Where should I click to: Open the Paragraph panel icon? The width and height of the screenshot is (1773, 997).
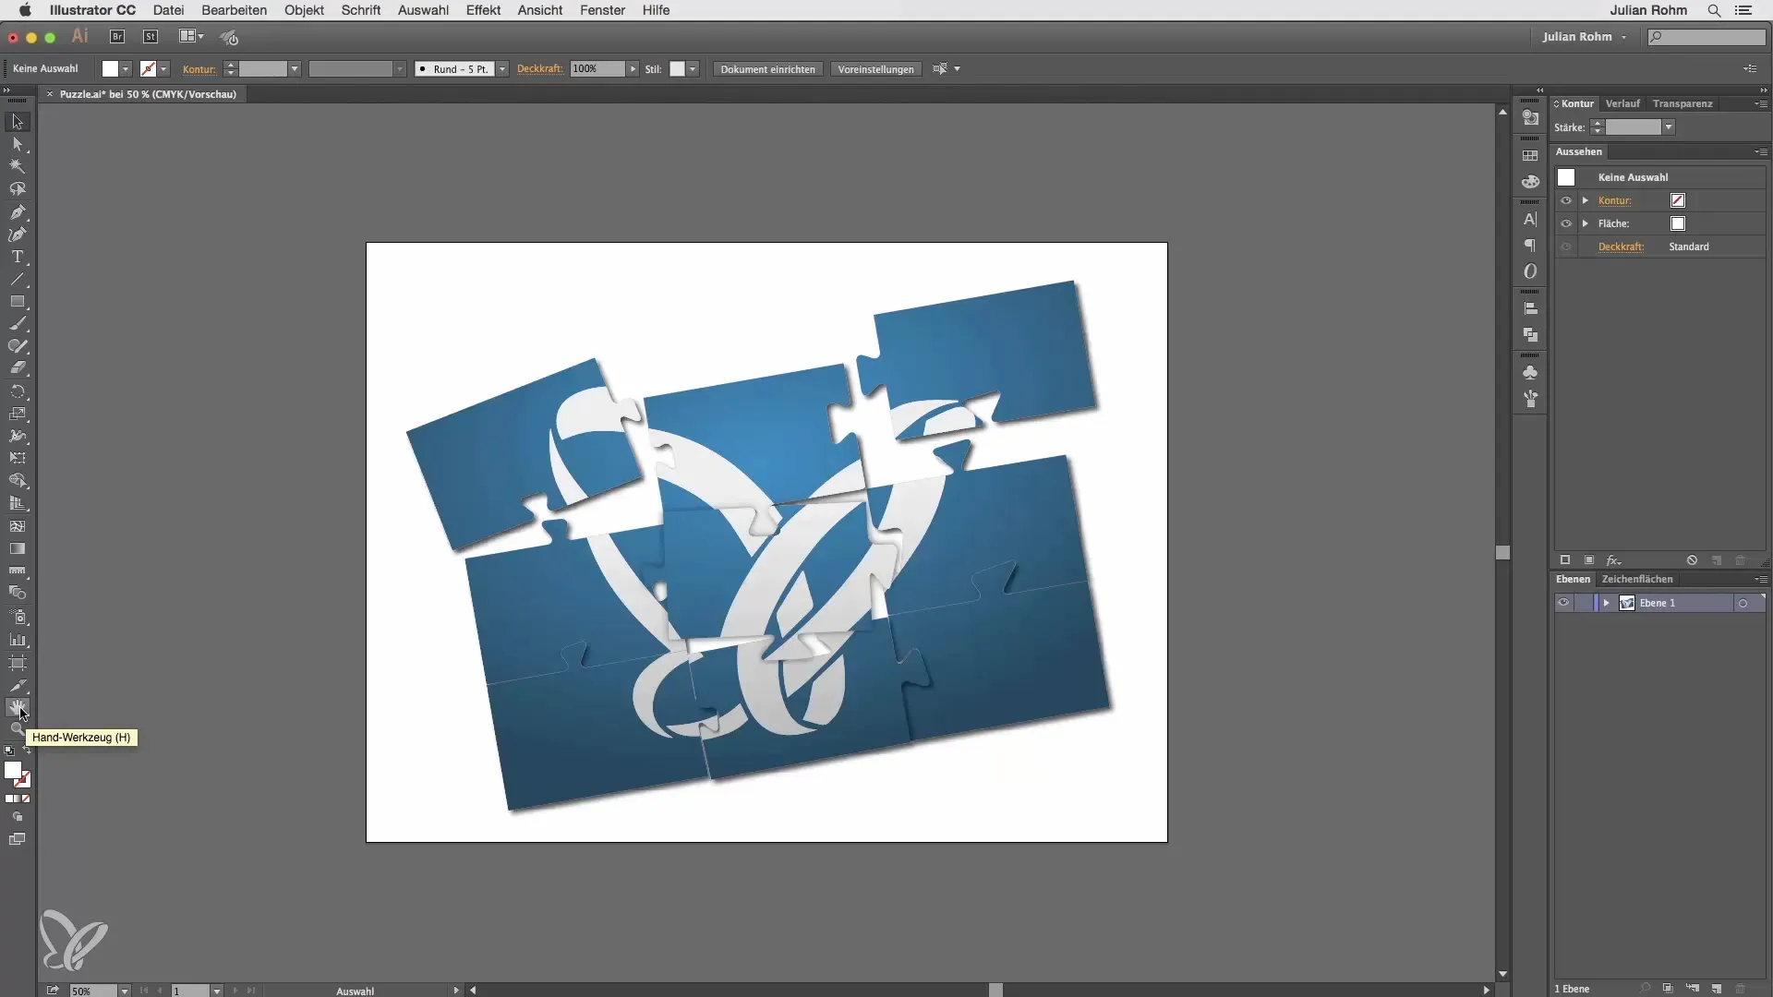coord(1530,246)
